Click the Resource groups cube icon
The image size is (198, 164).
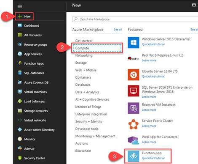[x=20, y=44]
